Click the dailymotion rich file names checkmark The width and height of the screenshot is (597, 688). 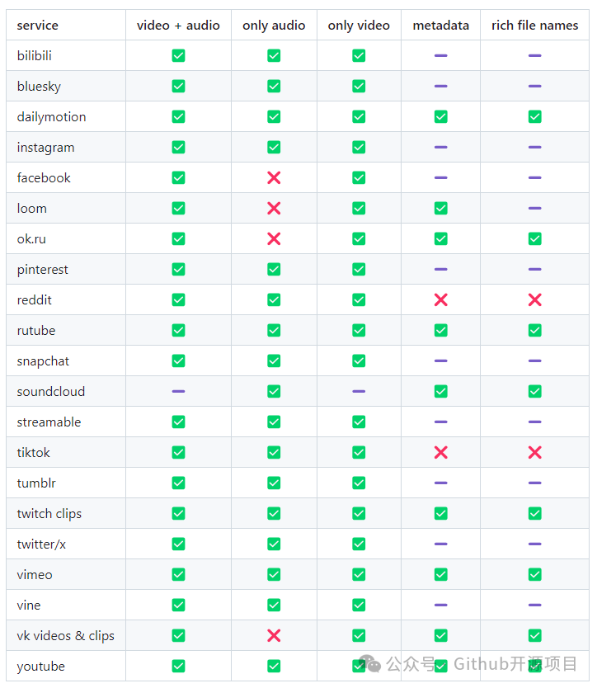pyautogui.click(x=534, y=116)
